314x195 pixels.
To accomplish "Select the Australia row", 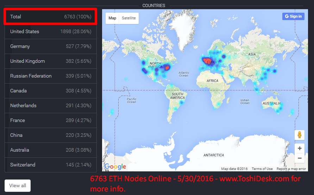I will click(x=51, y=150).
